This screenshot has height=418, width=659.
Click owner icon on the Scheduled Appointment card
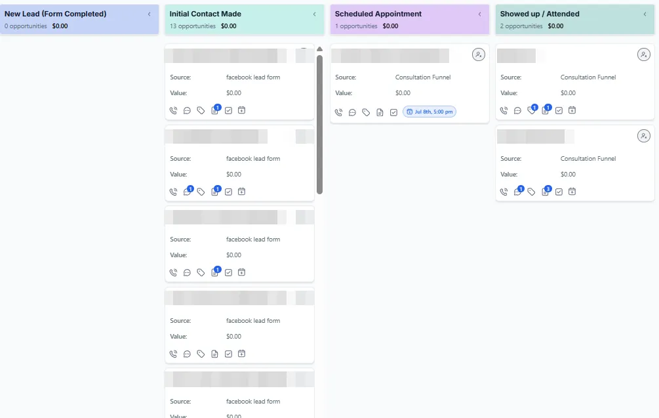click(x=478, y=54)
